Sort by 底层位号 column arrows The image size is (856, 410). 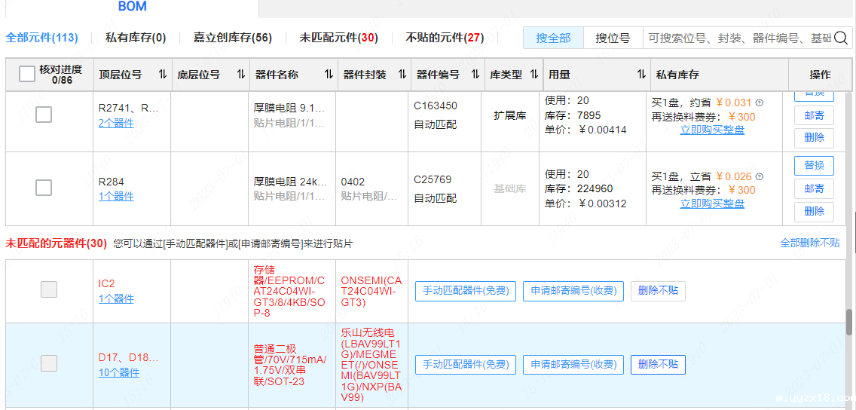coord(241,75)
